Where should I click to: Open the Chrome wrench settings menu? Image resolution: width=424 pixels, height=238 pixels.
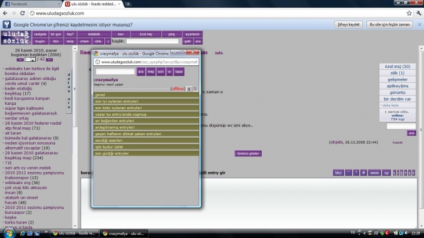pos(419,13)
